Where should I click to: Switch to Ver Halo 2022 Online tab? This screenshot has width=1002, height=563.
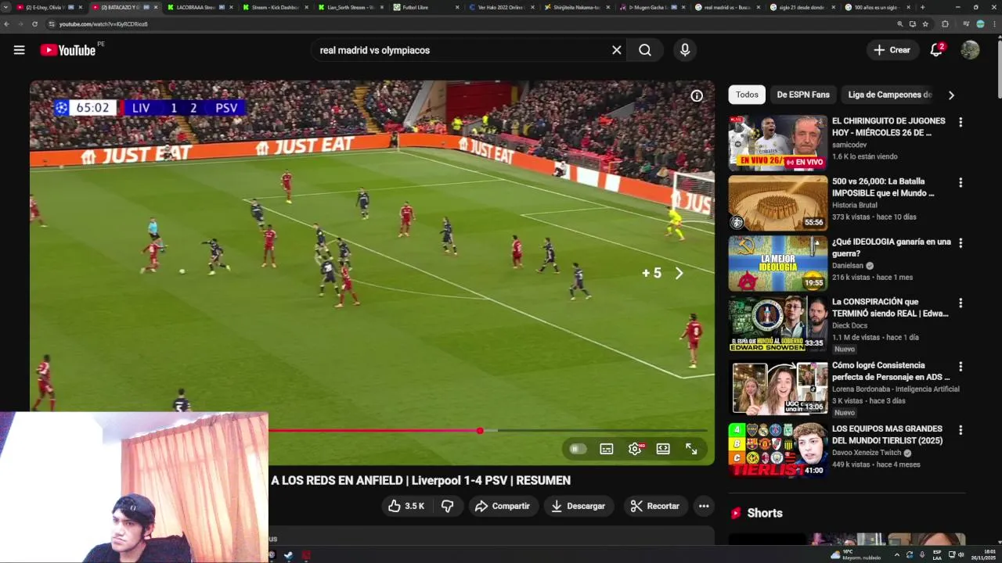(x=501, y=7)
